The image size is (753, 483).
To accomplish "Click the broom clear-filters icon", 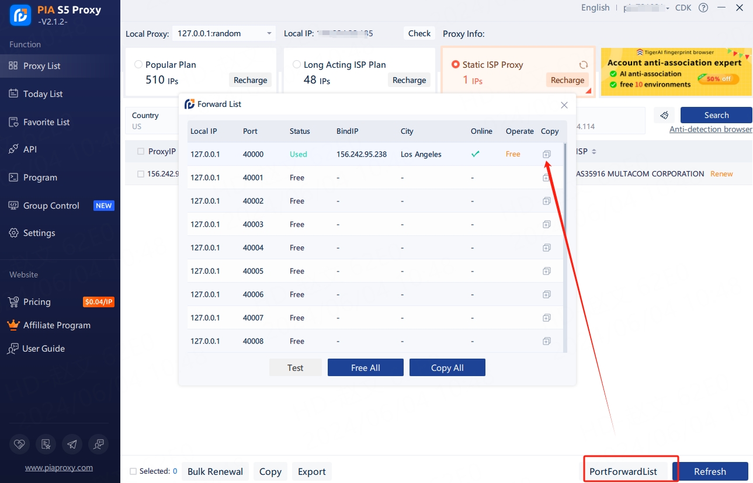I will click(x=664, y=115).
